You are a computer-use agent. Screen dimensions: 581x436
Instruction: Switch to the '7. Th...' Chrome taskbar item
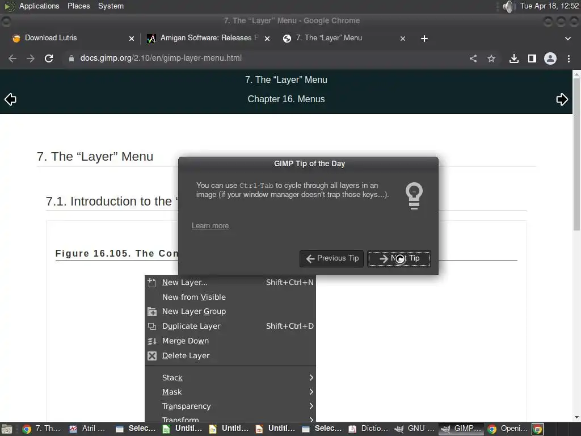click(41, 429)
